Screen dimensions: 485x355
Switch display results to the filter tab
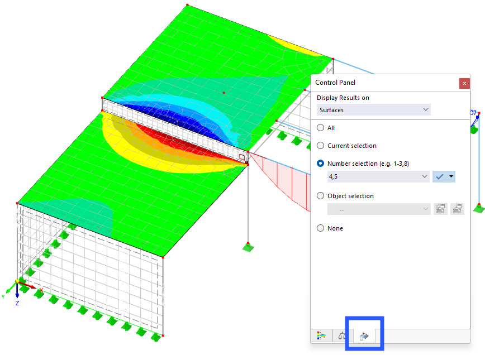(x=363, y=335)
